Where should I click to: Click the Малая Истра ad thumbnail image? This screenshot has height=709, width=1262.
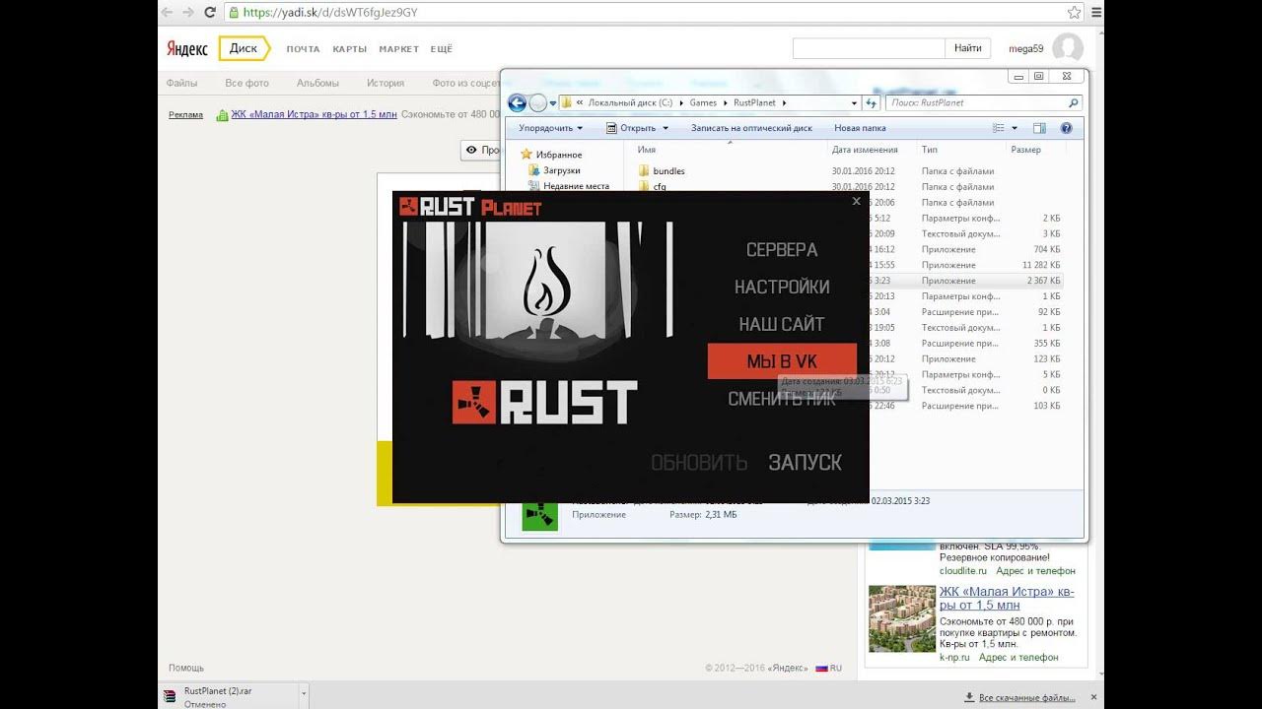(x=901, y=618)
